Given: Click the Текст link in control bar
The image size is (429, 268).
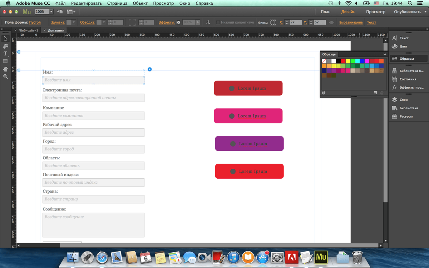Looking at the screenshot, I should click(371, 23).
